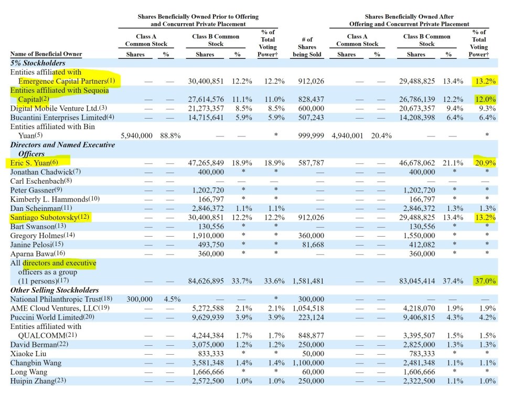Click the 'Name of Beneficial Owner' column header

point(46,54)
